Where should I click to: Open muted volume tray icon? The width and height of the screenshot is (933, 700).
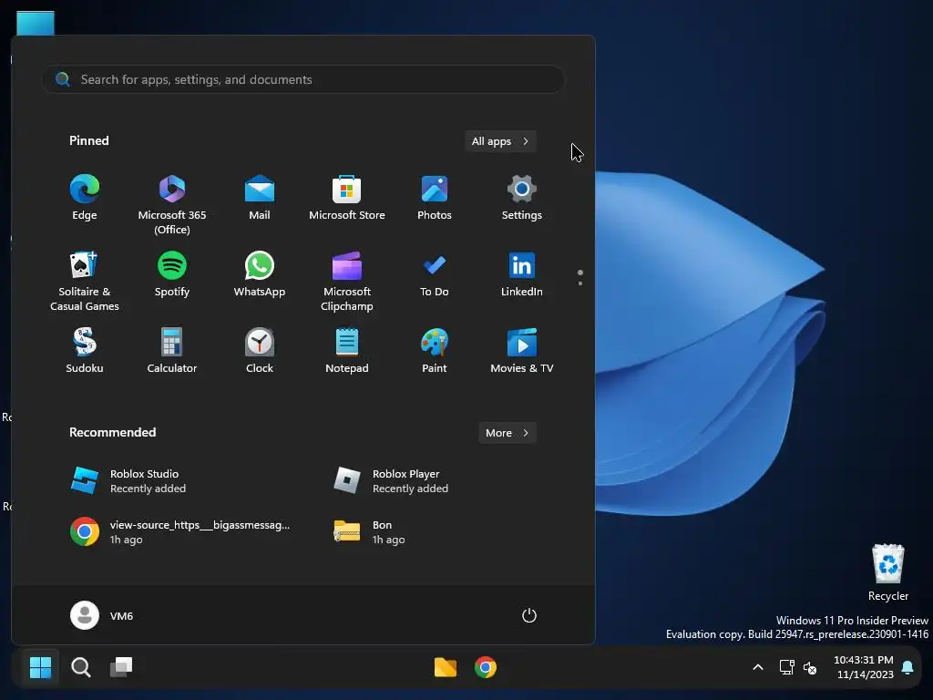[810, 667]
